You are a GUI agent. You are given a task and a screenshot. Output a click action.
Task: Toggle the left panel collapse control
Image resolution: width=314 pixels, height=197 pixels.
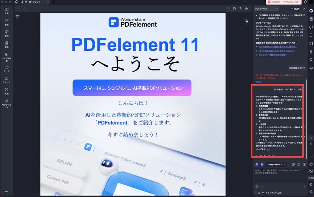click(18, 16)
